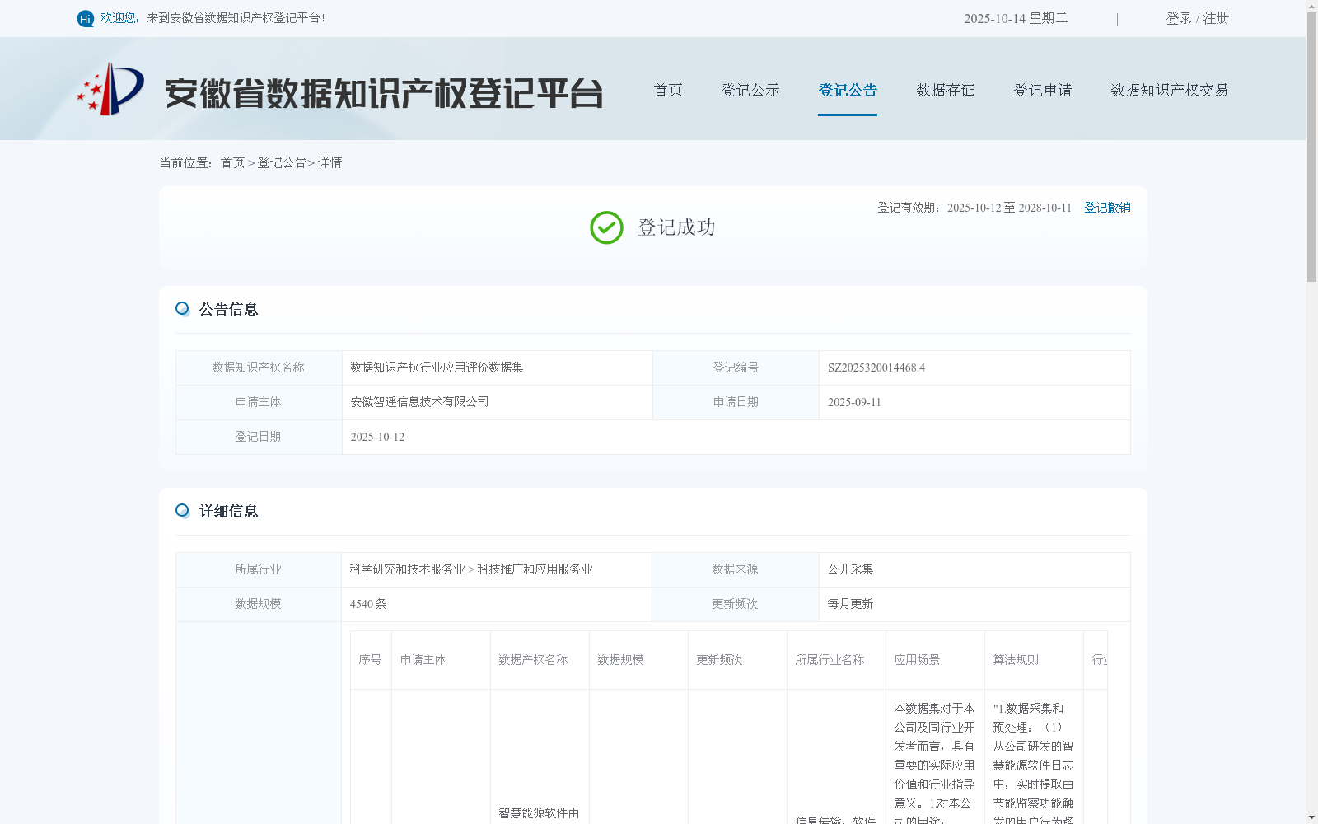Click the page vertical scrollbar thumb
The width and height of the screenshot is (1318, 824).
1311,147
